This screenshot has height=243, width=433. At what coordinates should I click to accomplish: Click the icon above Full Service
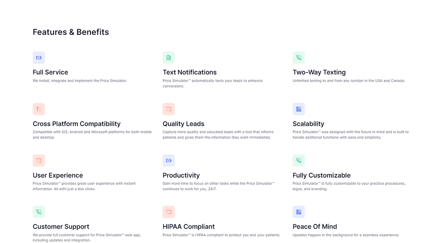pos(39,58)
